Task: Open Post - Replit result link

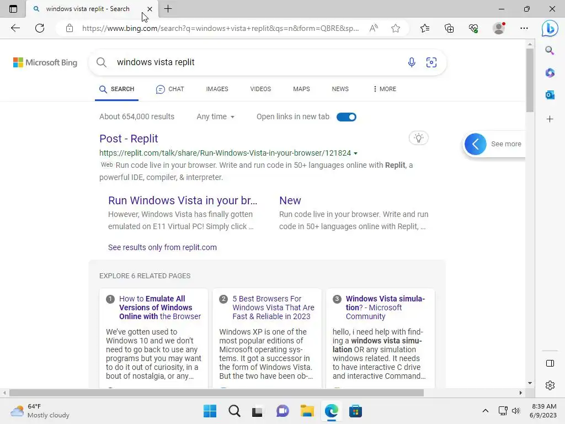Action: [x=129, y=139]
